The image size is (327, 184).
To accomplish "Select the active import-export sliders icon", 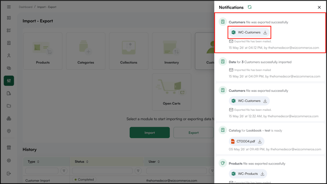I will (x=9, y=81).
